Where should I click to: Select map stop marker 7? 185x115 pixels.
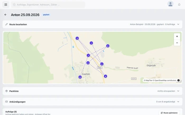(x=88, y=55)
